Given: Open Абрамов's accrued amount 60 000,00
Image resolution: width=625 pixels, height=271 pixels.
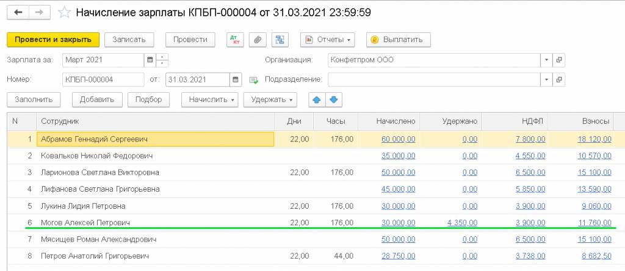Looking at the screenshot, I should pos(398,139).
